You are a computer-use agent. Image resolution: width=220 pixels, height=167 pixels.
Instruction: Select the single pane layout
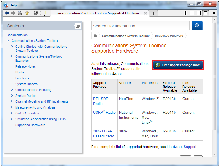(x=205, y=13)
